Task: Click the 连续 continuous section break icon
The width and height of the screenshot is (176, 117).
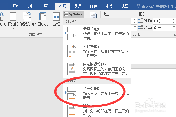Action: (x=72, y=111)
